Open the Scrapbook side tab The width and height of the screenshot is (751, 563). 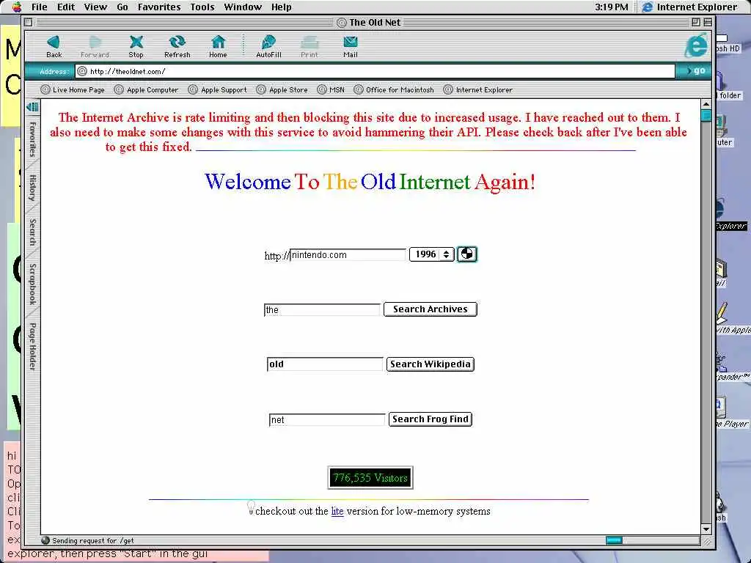[x=32, y=284]
